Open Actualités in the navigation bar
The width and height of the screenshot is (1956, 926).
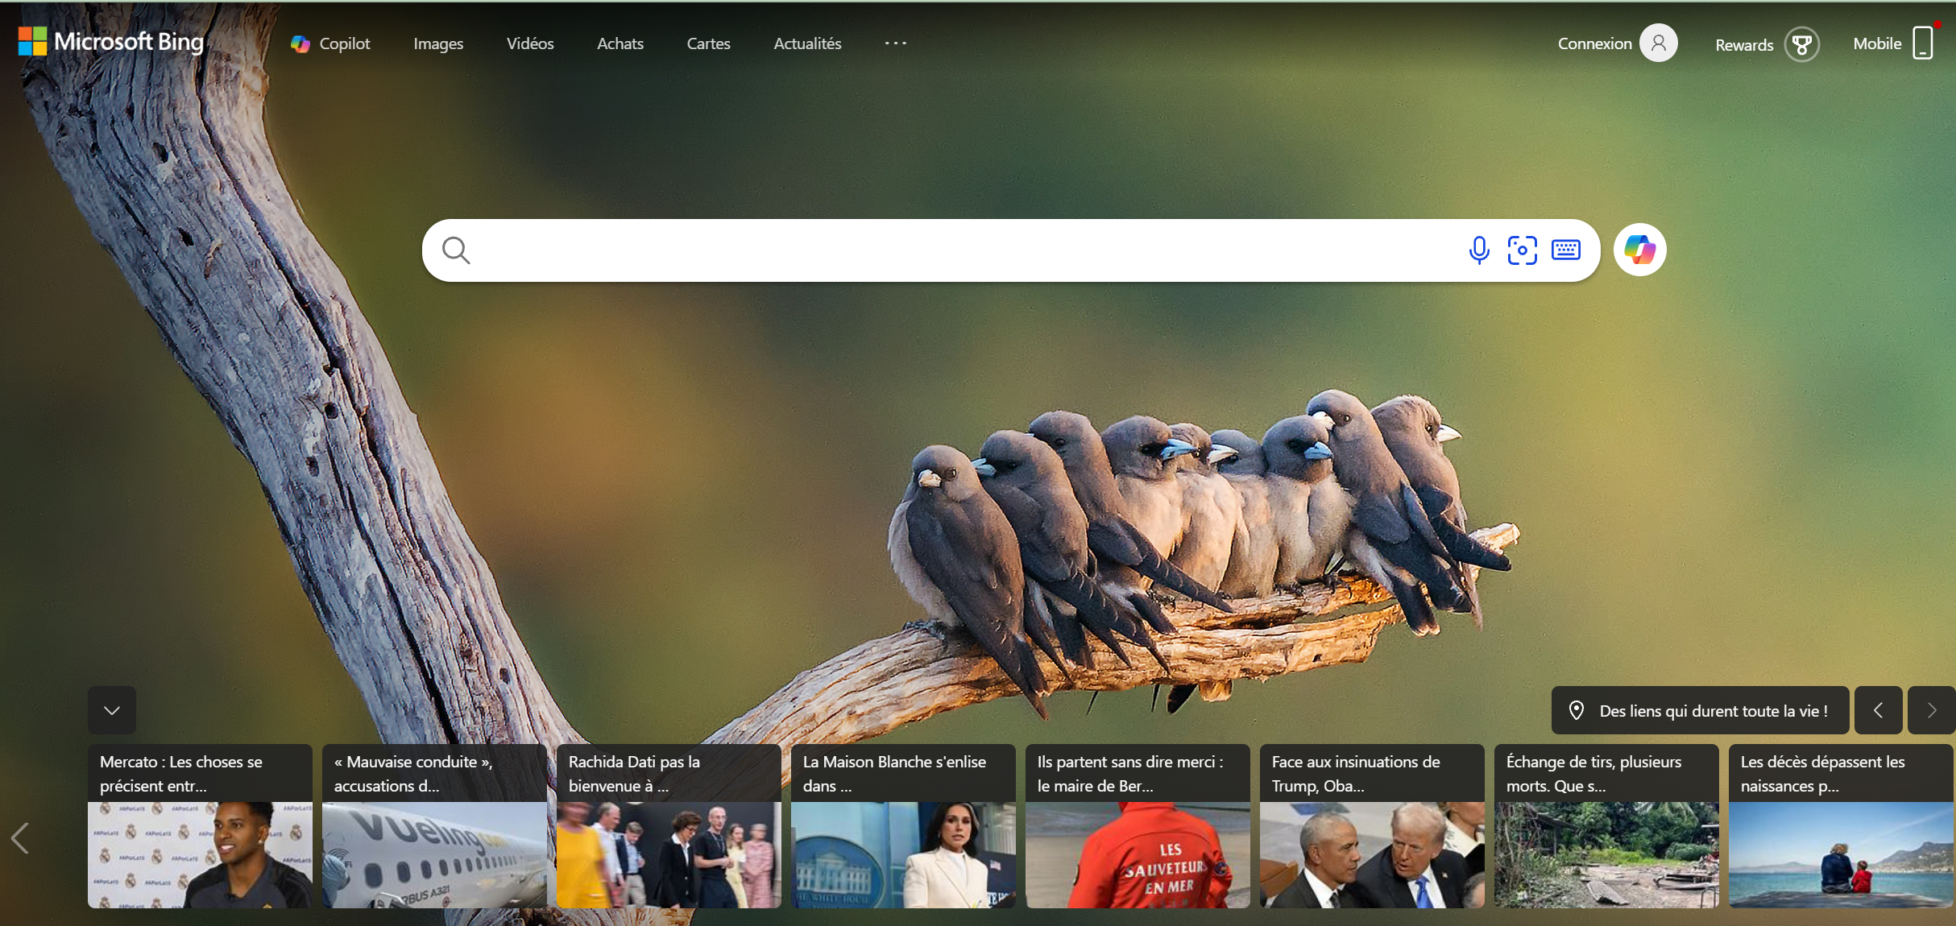pos(807,43)
